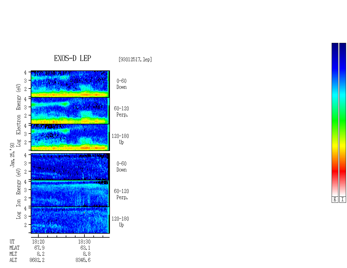Click the electron color scale bar above E
Viewport: 347px width, 268px height.
(x=335, y=119)
